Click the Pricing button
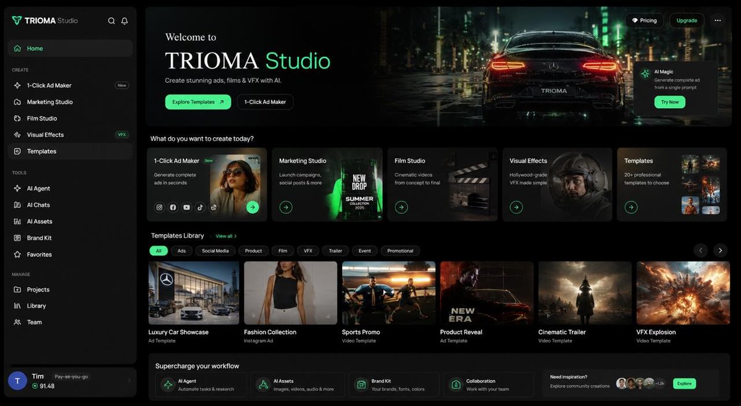This screenshot has width=741, height=406. (x=645, y=20)
